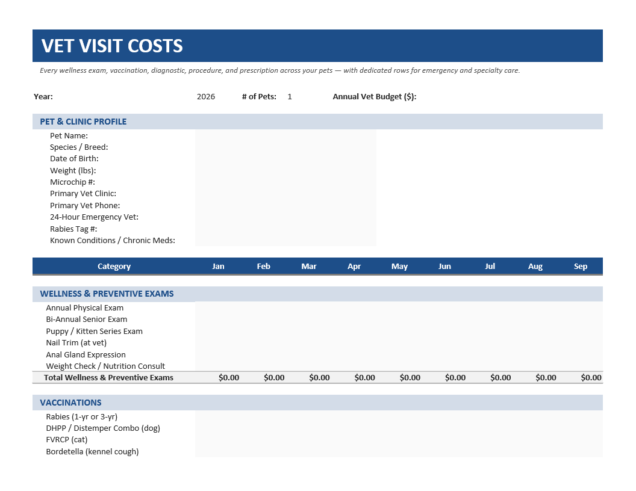Click the Category column header

pos(114,266)
